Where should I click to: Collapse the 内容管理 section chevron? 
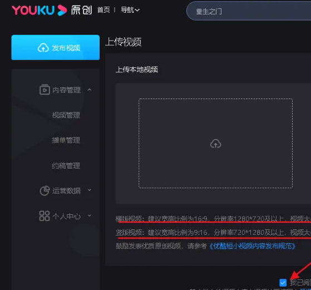[90, 90]
